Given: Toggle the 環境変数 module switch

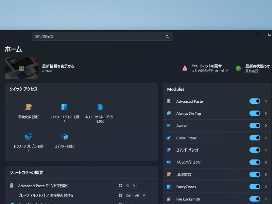Looking at the screenshot, I should (255, 174).
